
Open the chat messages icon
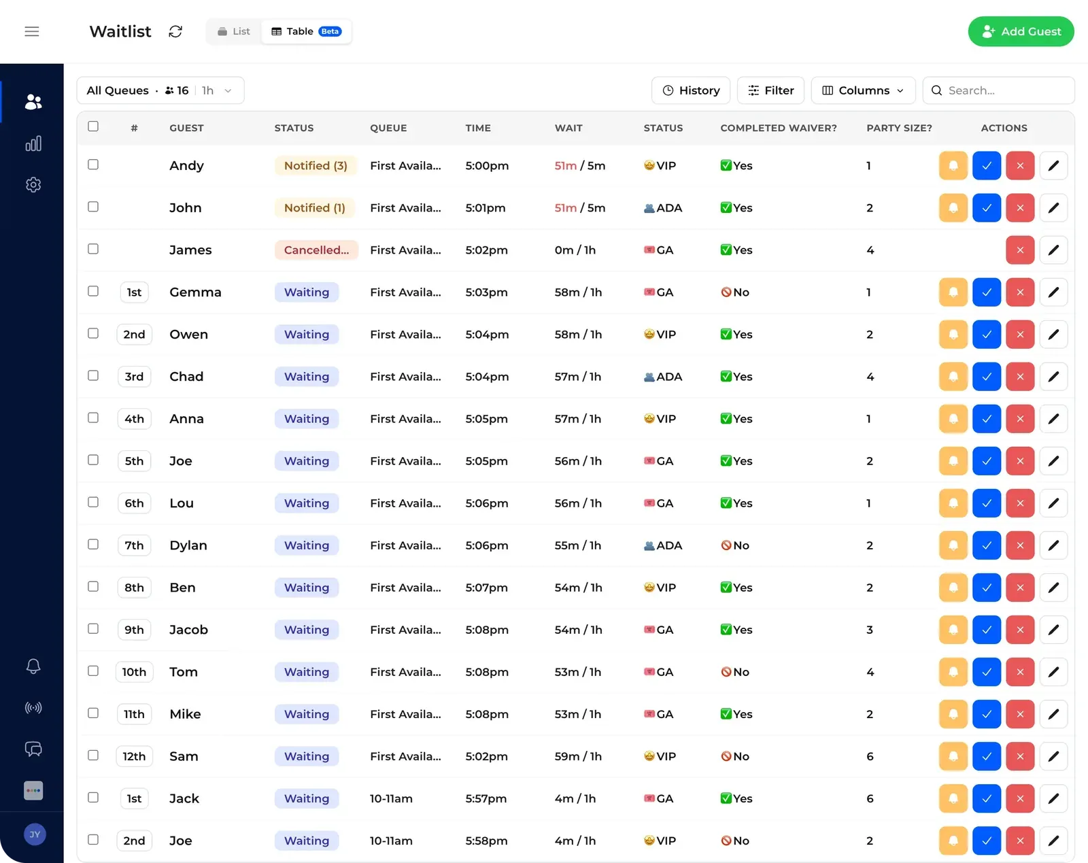coord(33,749)
